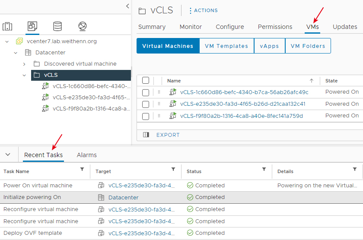Switch to the Summary tab
Viewport: 363px width, 240px height.
[152, 27]
